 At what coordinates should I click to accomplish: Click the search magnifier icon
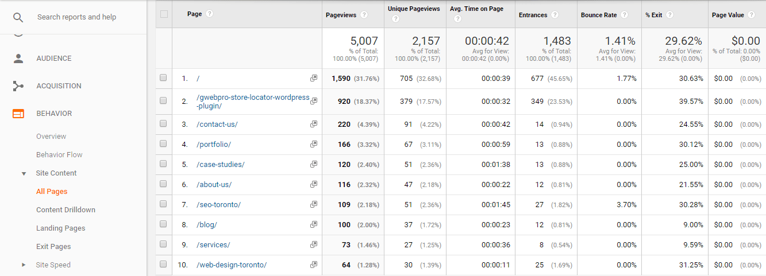click(x=18, y=17)
